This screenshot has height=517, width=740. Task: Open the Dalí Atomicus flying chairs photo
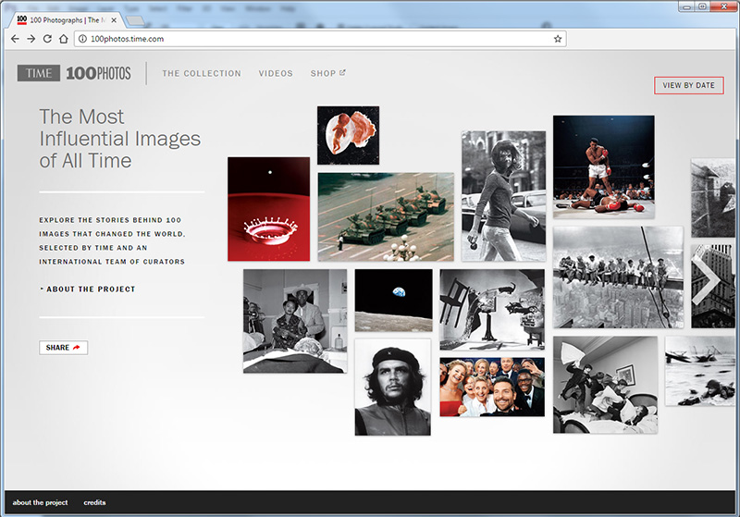tap(492, 310)
